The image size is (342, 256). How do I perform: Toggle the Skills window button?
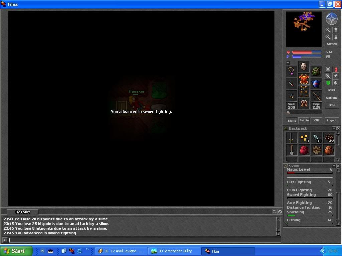tap(292, 121)
